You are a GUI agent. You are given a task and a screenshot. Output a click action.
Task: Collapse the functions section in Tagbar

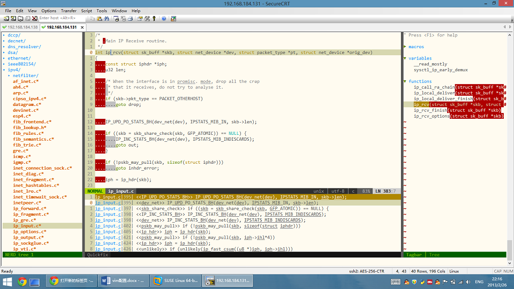click(x=405, y=81)
